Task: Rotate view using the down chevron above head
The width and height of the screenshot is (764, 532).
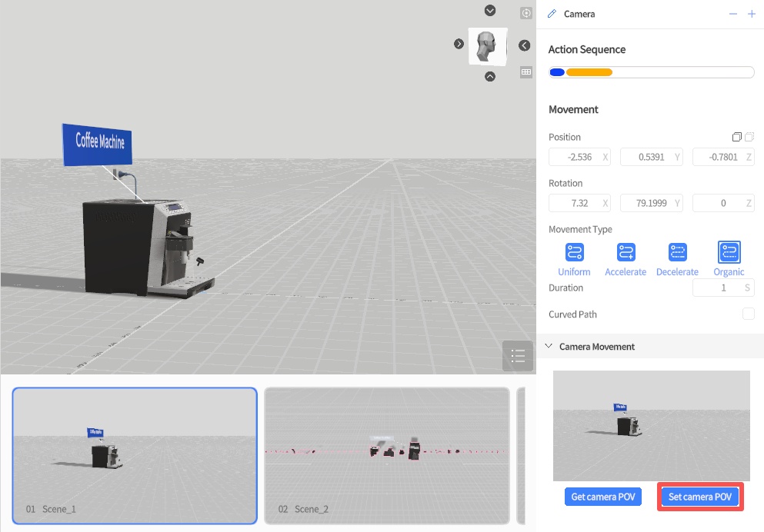Action: [x=490, y=10]
